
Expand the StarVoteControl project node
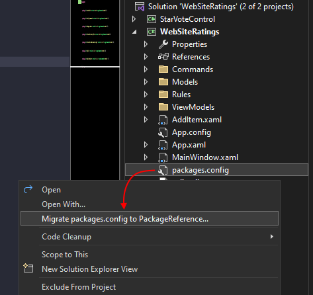[x=134, y=19]
